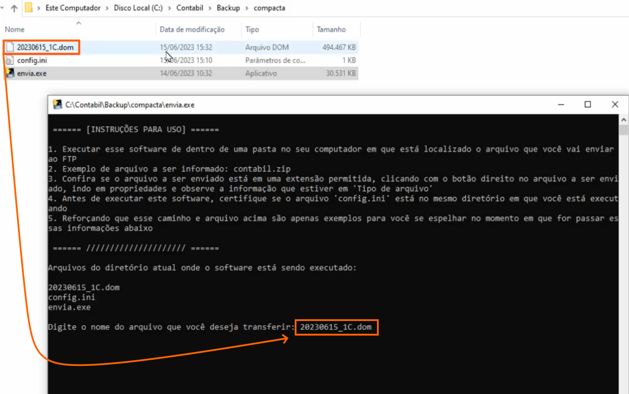Screen dimensions: 629x394
Task: Click the console scrollbar up arrow
Action: 623,120
